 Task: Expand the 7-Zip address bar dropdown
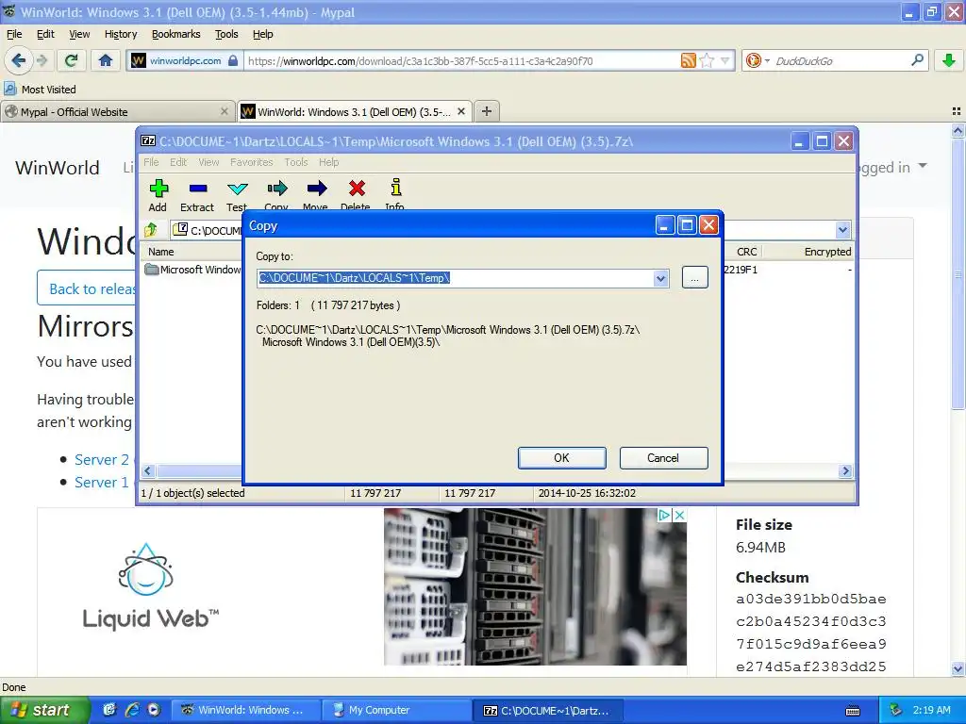point(842,230)
